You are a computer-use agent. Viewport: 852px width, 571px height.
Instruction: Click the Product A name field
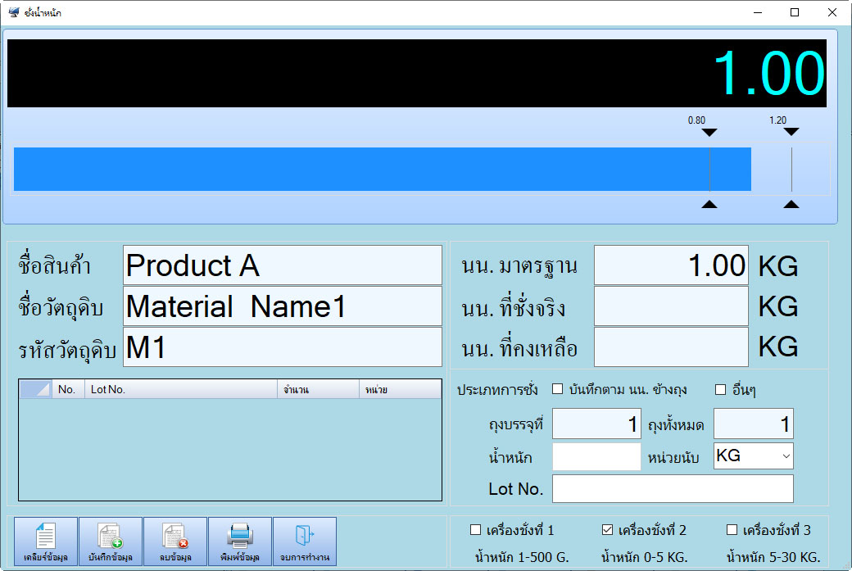(282, 265)
